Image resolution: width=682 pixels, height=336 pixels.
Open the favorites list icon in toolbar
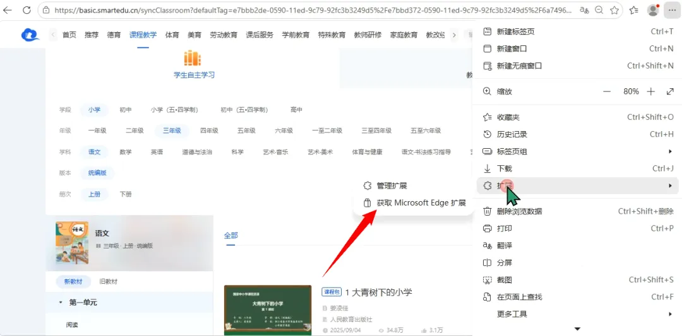point(634,10)
